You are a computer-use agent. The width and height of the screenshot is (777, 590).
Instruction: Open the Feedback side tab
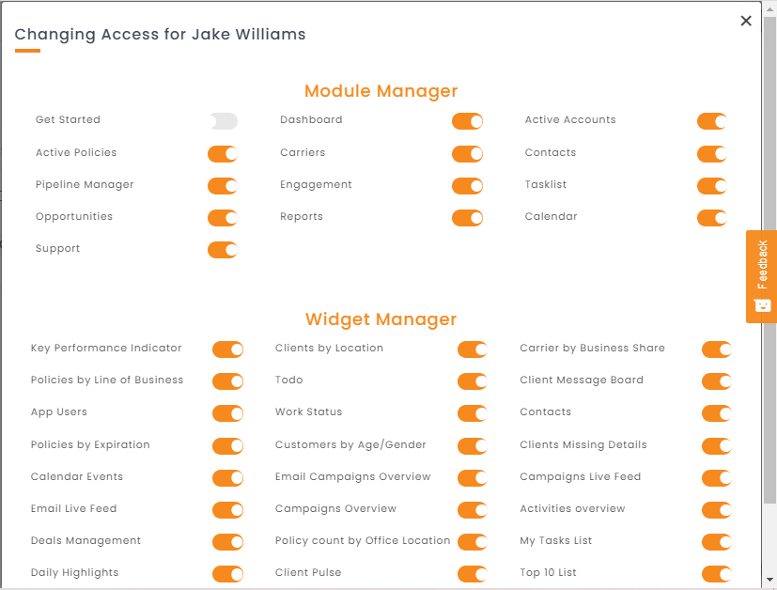point(762,276)
